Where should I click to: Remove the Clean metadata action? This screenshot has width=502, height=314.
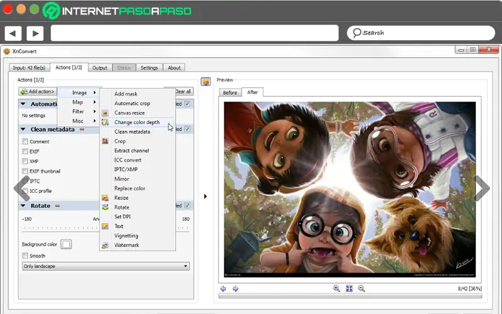[82, 129]
